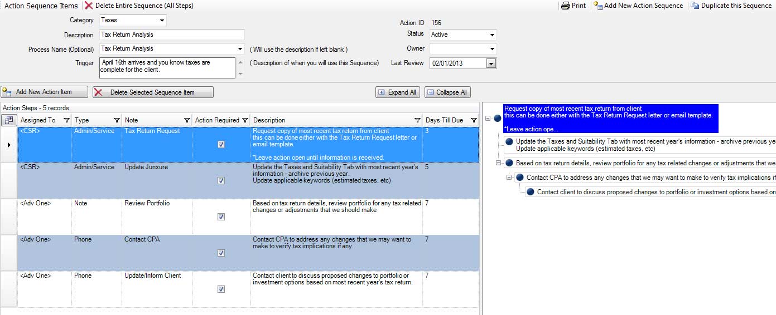Open the Last Review date picker dropdown
The image size is (776, 315).
[x=491, y=63]
